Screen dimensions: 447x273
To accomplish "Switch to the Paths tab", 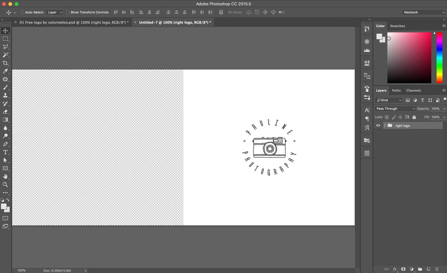I will point(396,90).
